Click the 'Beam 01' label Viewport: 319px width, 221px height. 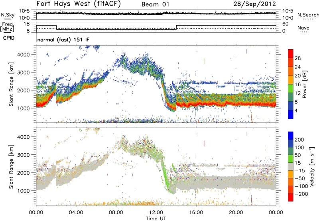tap(155, 4)
